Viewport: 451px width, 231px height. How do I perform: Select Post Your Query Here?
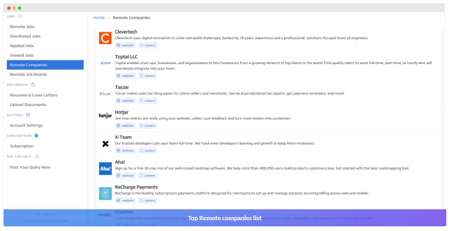30,167
